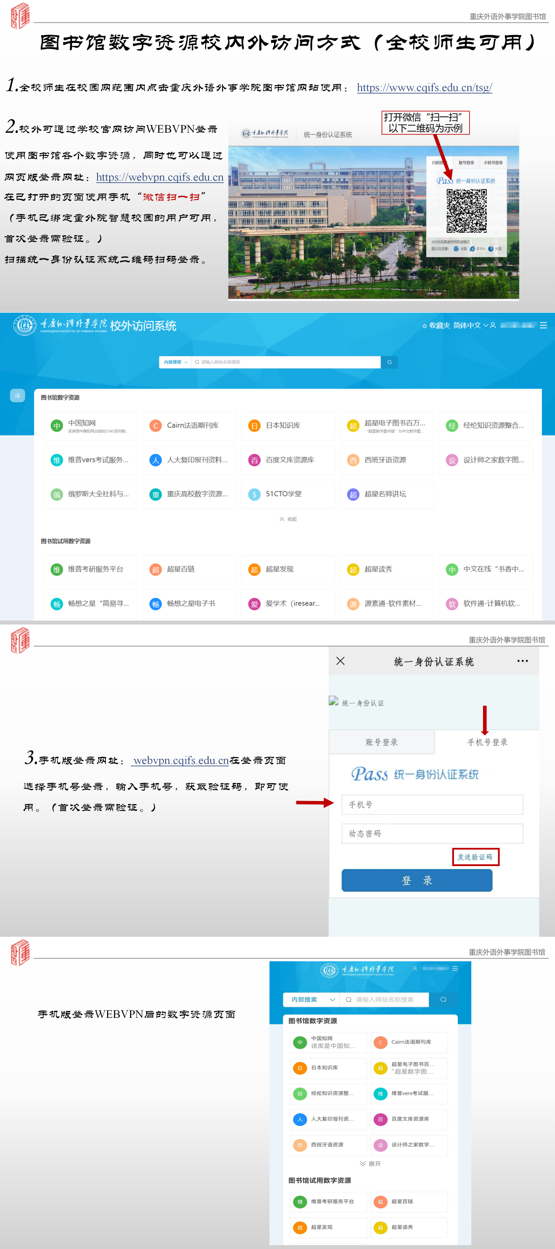
Task: Open the https://webvpn.cqifs.edu.cn link
Action: [x=160, y=177]
